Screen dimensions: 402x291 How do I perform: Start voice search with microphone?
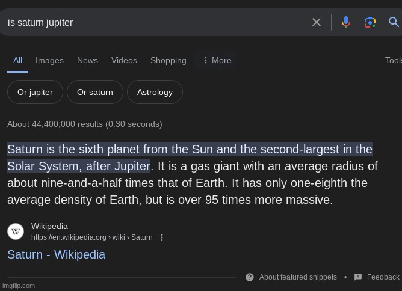[x=345, y=22]
